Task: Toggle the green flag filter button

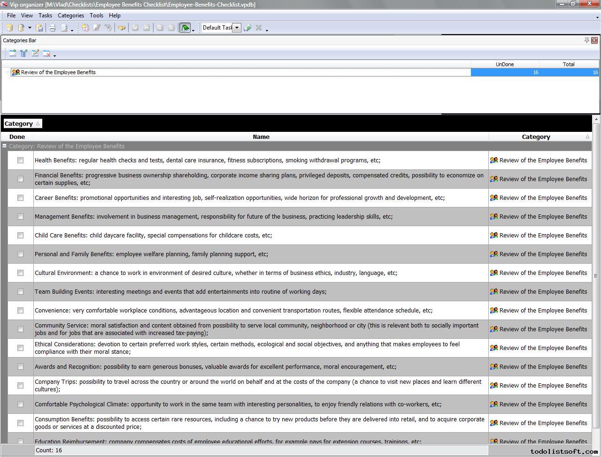Action: 185,28
